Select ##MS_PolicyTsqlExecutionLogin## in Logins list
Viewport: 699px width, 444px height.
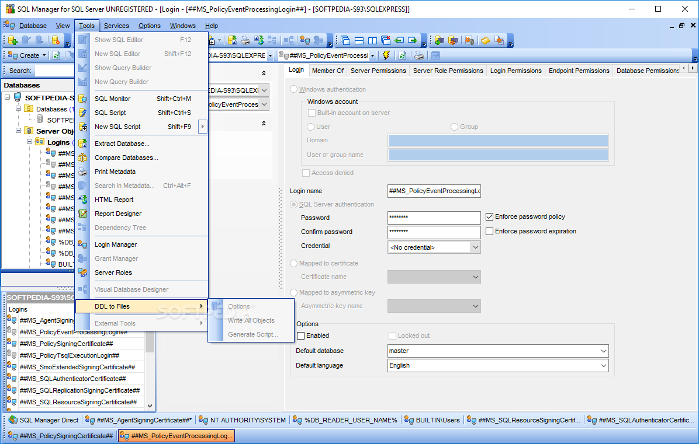point(70,355)
